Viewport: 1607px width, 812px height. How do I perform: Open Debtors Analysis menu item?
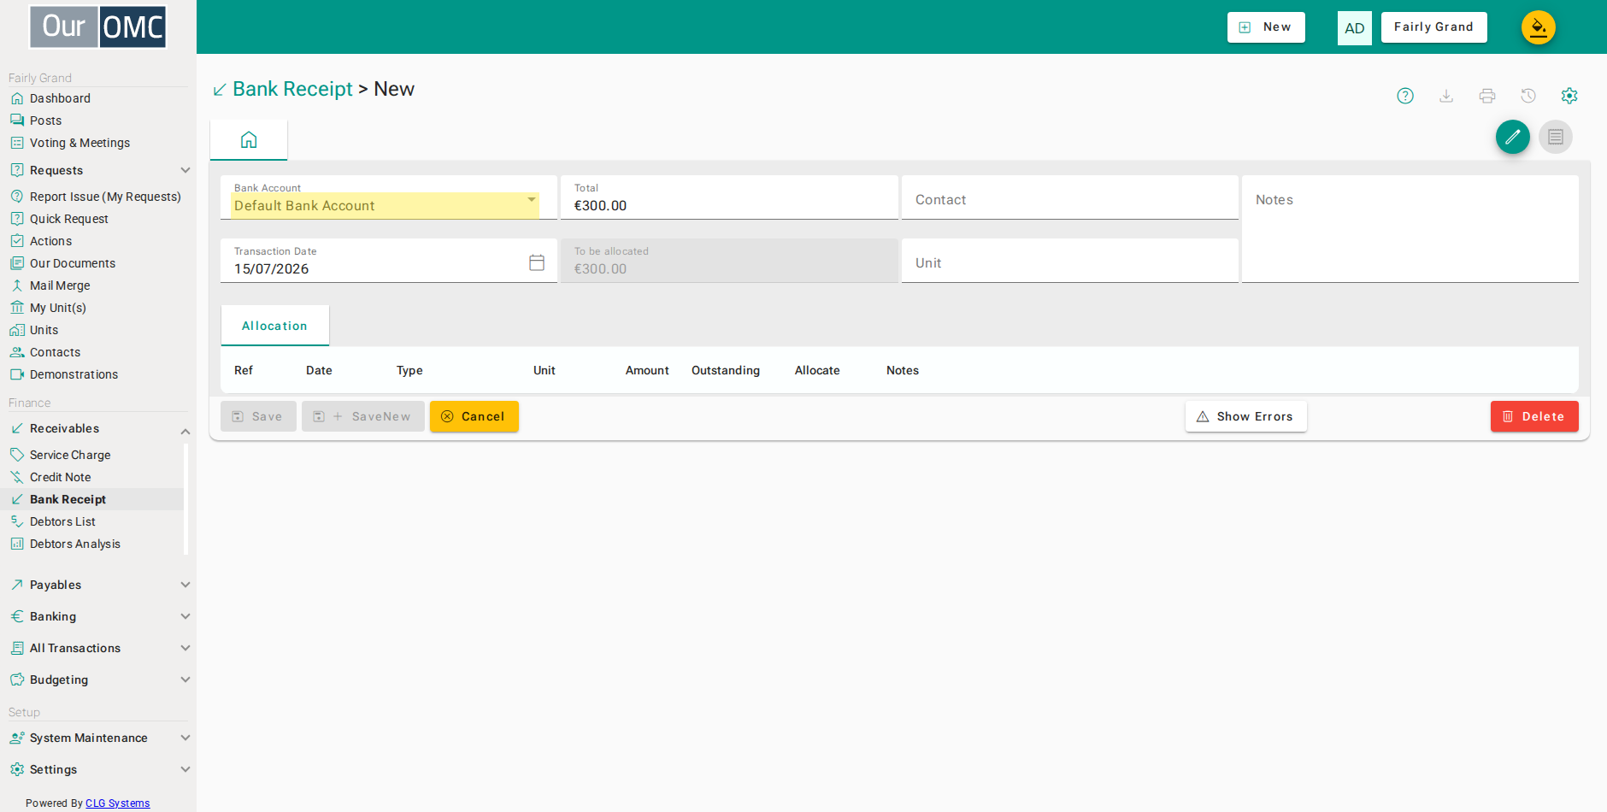[x=75, y=544]
